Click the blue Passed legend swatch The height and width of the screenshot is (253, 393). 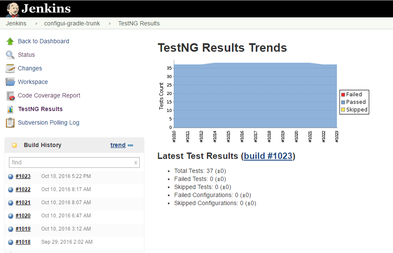pos(343,102)
